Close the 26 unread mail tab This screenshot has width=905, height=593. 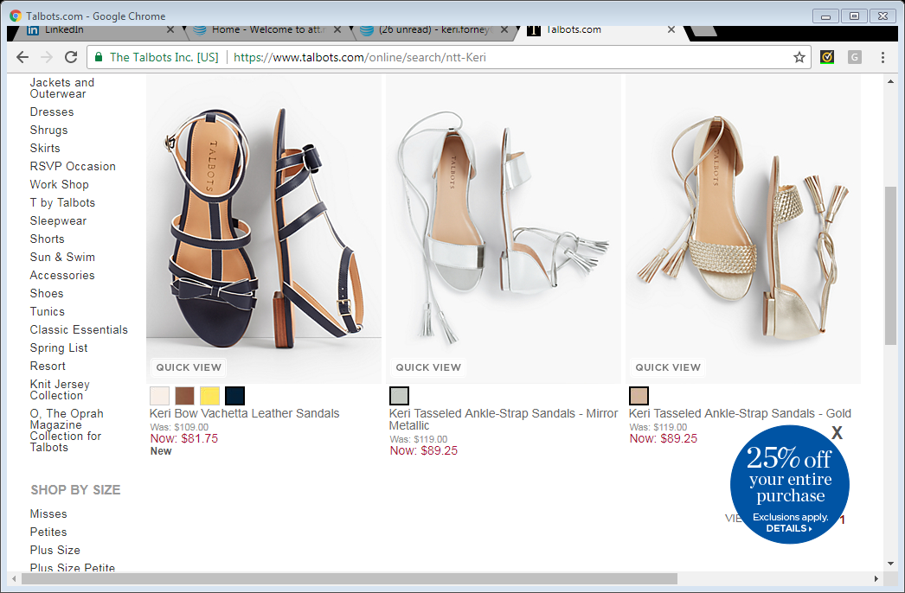[x=504, y=30]
